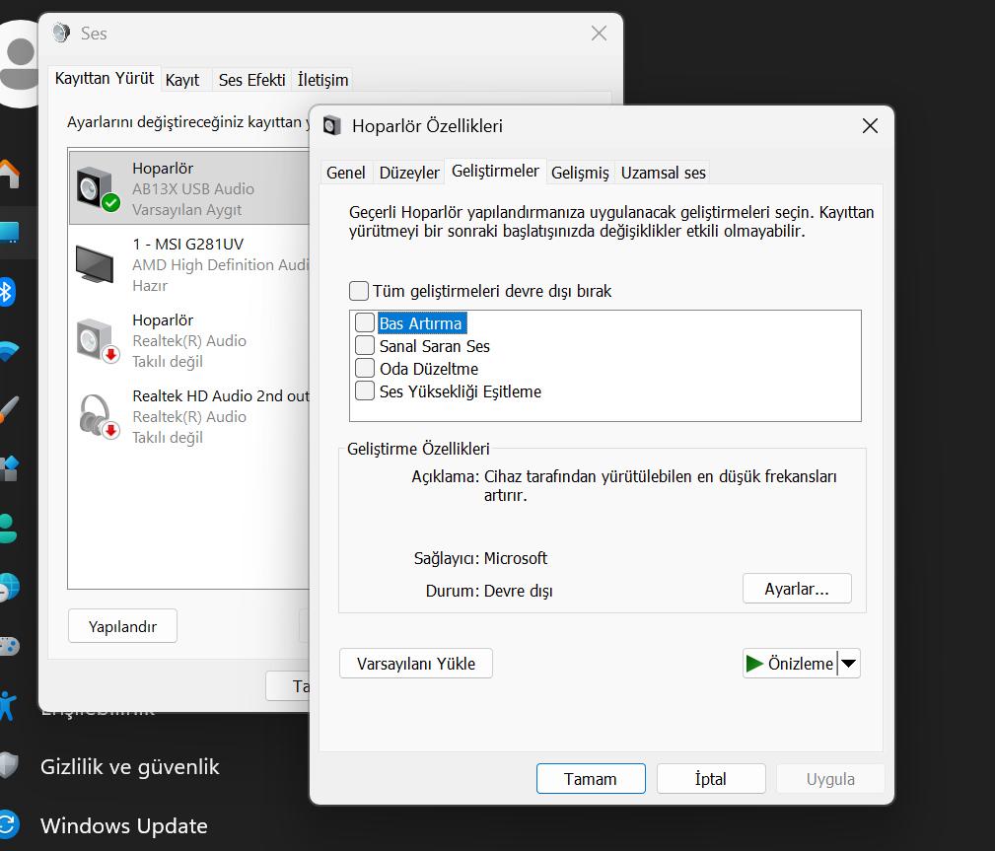Click the Windows Update refresh icon
Screen dimensions: 995x851
click(9, 825)
